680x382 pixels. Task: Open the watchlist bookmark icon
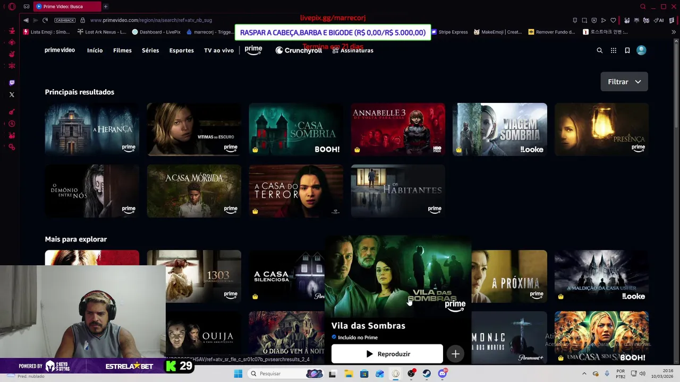pos(627,50)
